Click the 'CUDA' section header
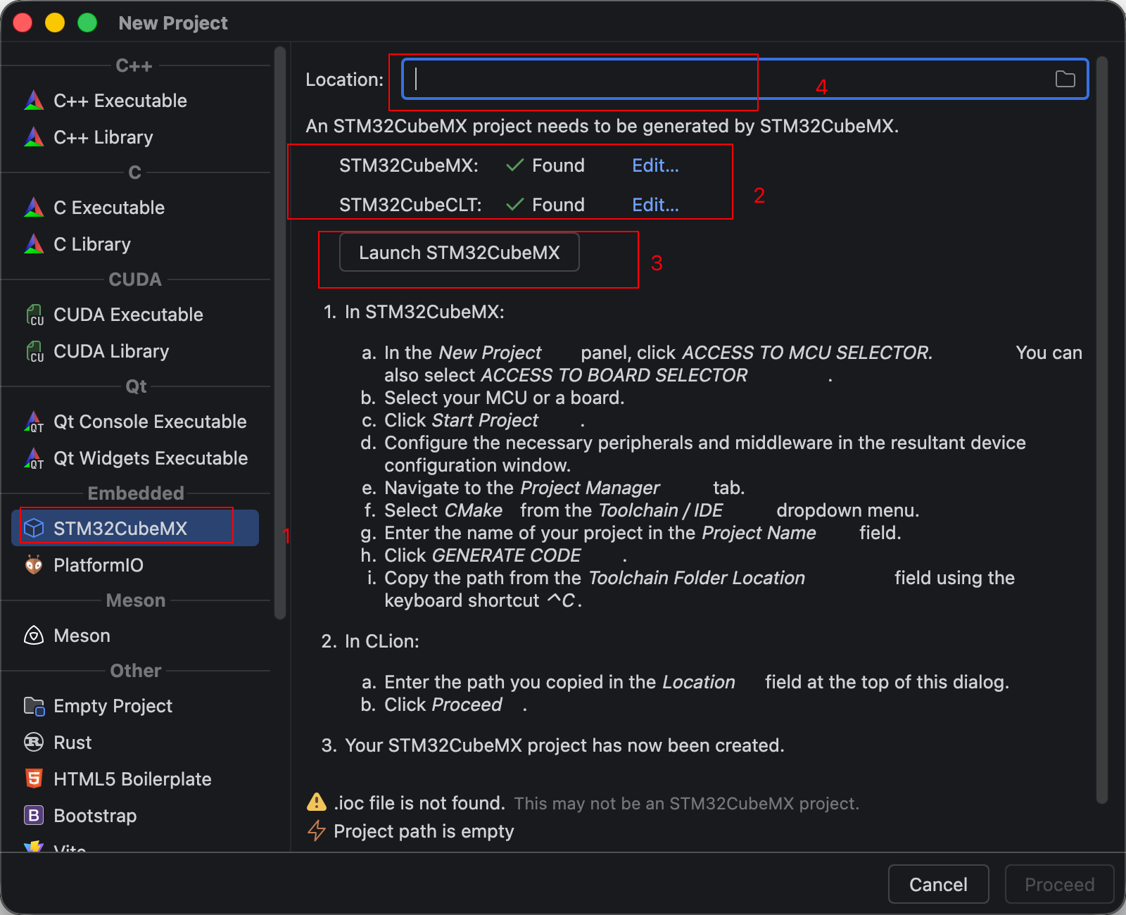Screen dimensions: 1126x915 click(135, 279)
